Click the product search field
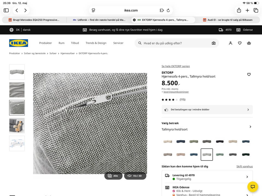262x196 pixels. coord(177,43)
